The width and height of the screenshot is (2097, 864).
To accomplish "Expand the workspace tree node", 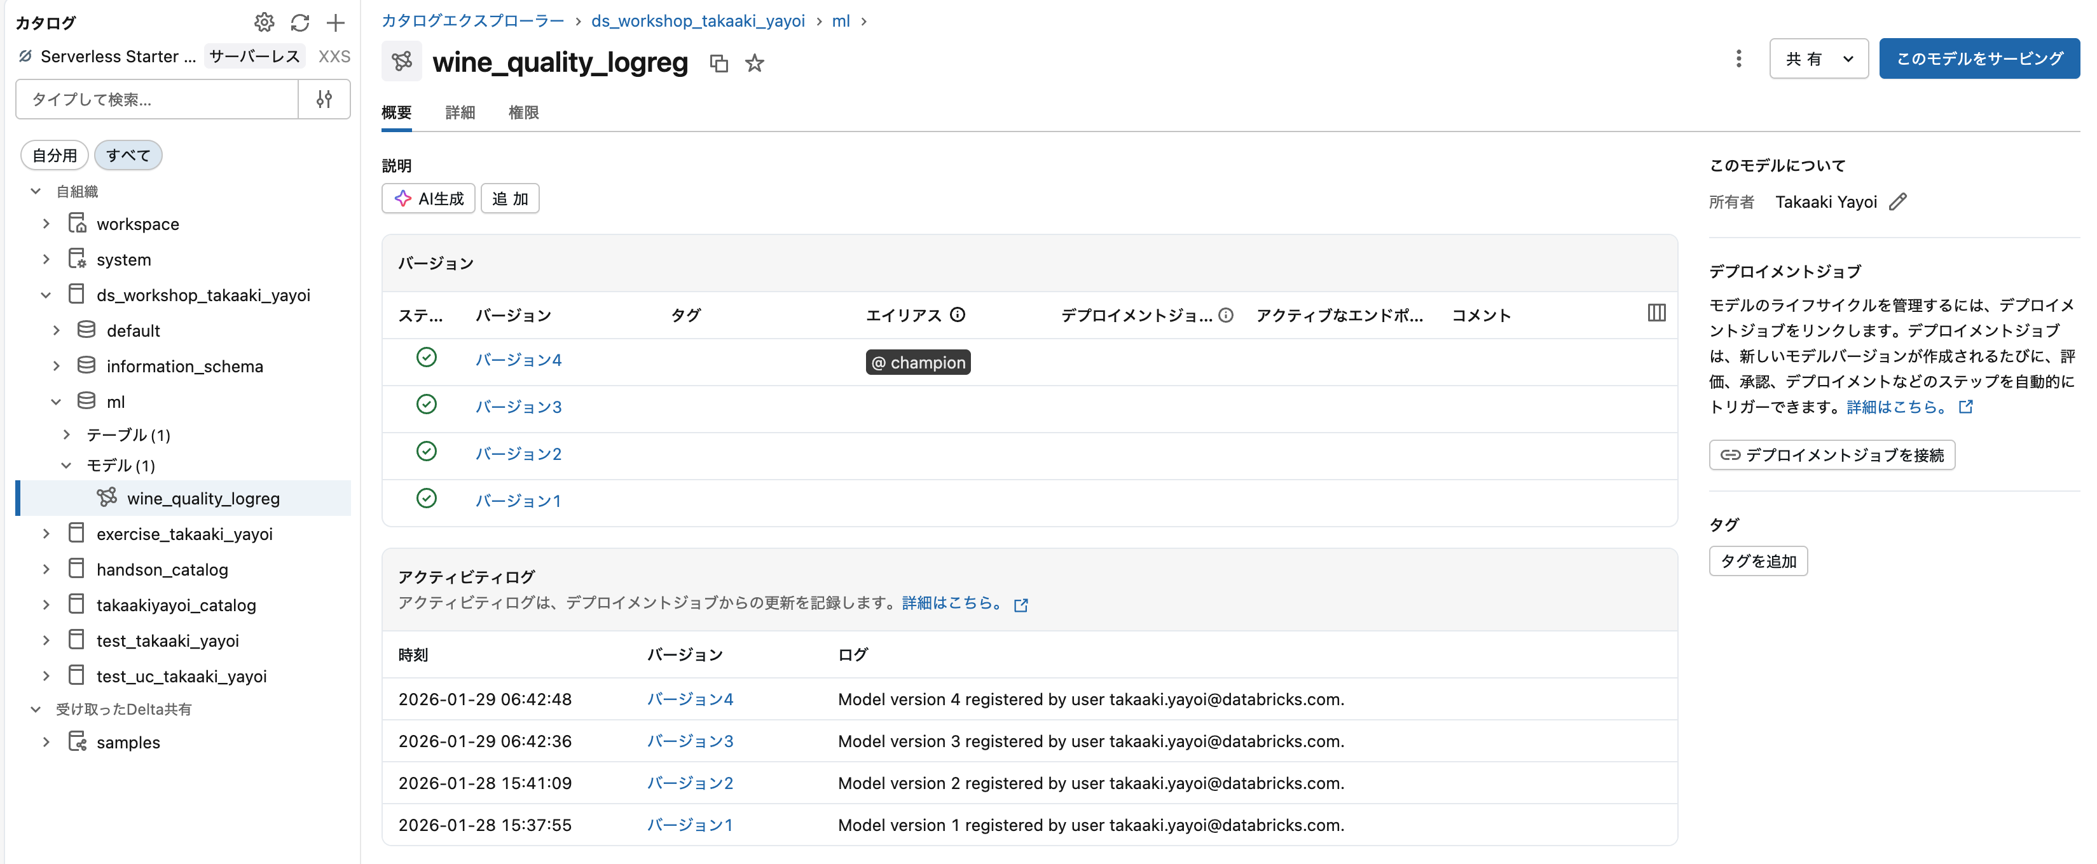I will point(46,224).
